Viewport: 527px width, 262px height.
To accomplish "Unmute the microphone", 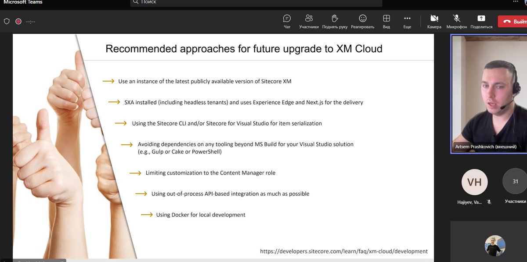I will point(457,21).
